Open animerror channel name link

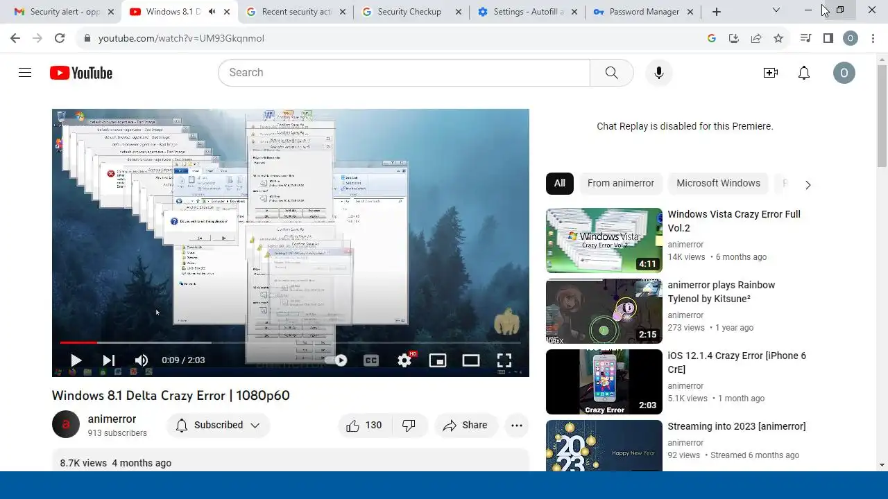pos(112,419)
